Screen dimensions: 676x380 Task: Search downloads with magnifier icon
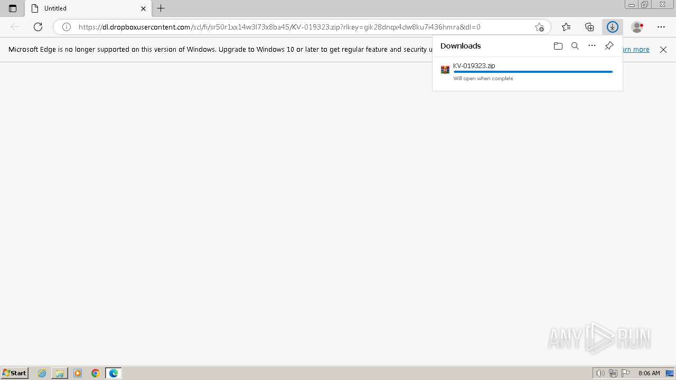575,46
